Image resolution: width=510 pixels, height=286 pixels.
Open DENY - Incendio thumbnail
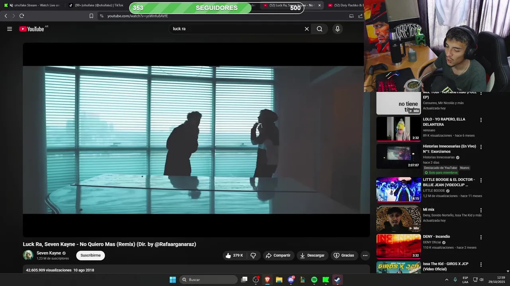tap(398, 246)
